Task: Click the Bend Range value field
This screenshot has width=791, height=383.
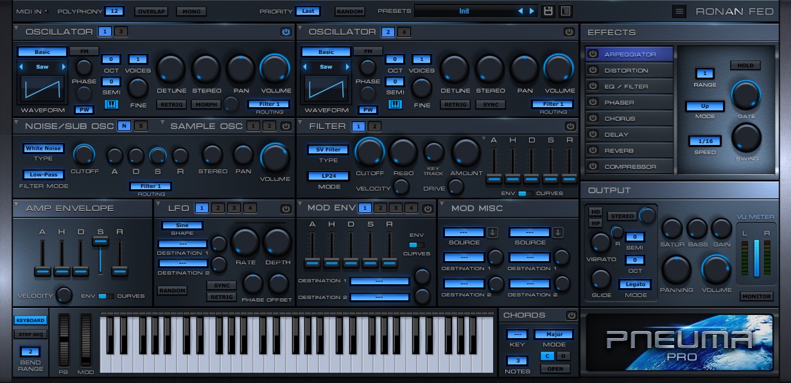Action: (30, 352)
